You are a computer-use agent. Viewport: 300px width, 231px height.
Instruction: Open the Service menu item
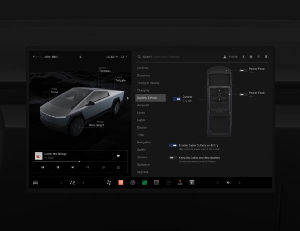coord(142,157)
